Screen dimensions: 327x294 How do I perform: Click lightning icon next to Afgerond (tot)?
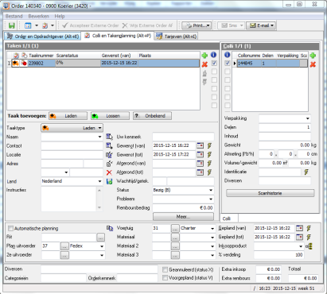209,172
